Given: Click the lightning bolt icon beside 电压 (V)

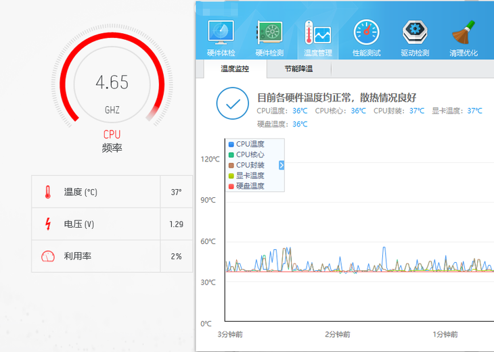Looking at the screenshot, I should [47, 224].
